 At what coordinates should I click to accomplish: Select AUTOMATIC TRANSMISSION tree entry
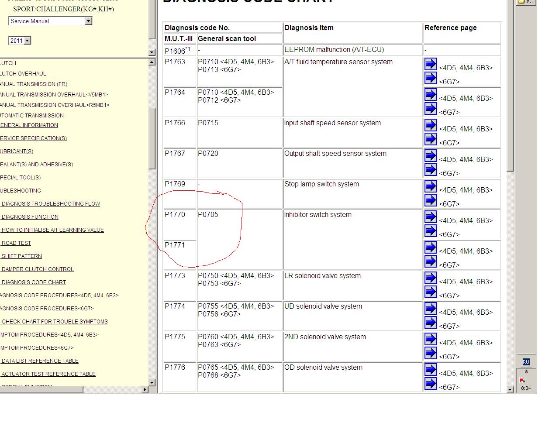click(x=32, y=116)
